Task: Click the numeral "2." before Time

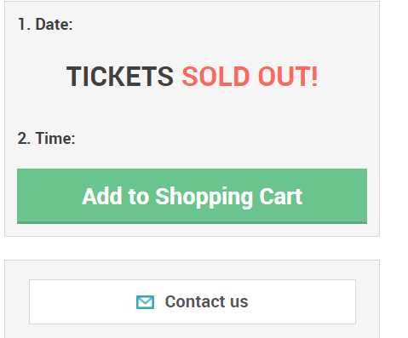Action: tap(24, 138)
